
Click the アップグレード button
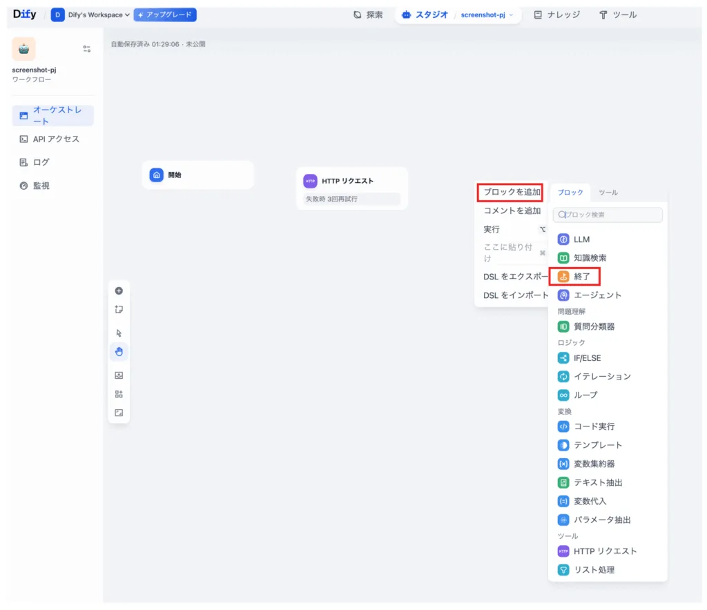tap(165, 14)
